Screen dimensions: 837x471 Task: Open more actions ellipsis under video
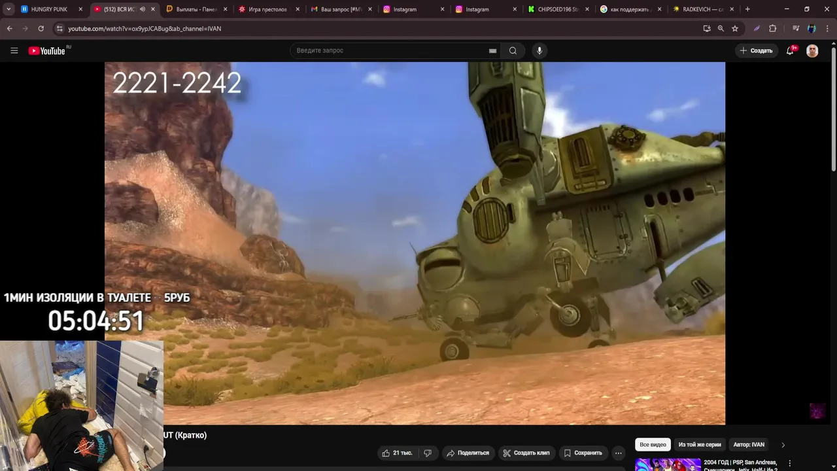619,453
